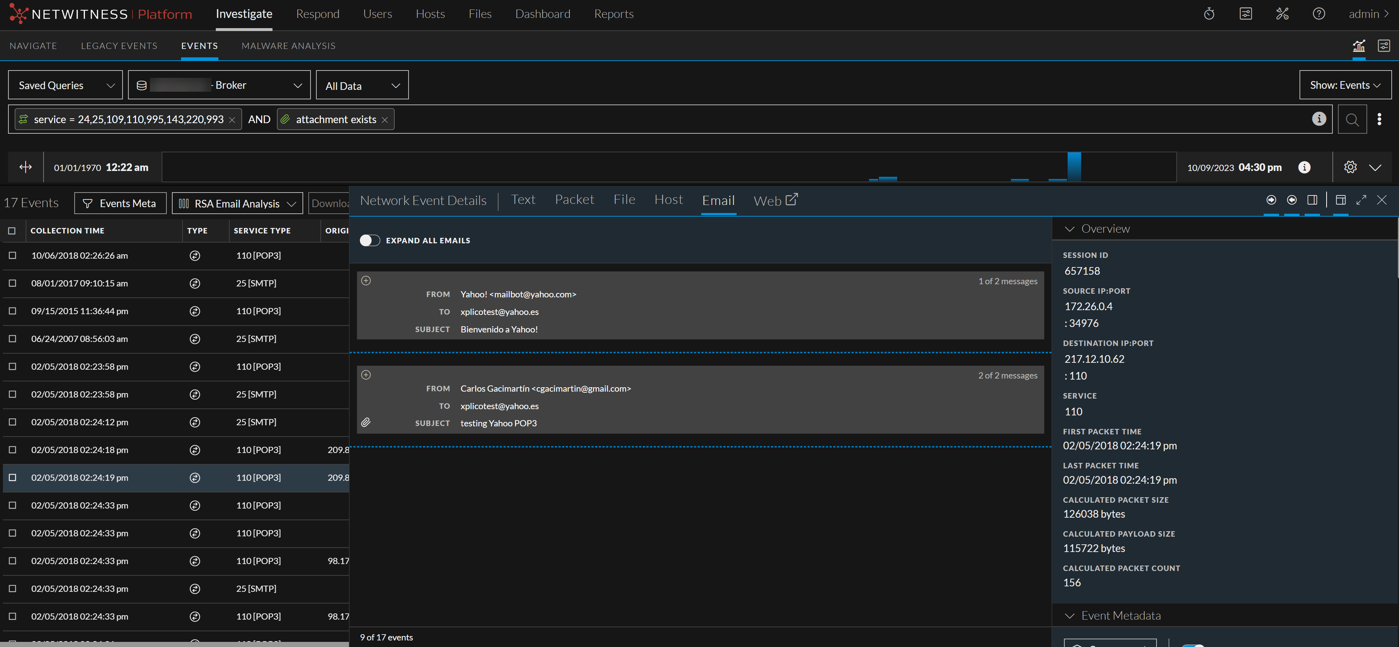Click the three-dot query options menu

click(1379, 119)
